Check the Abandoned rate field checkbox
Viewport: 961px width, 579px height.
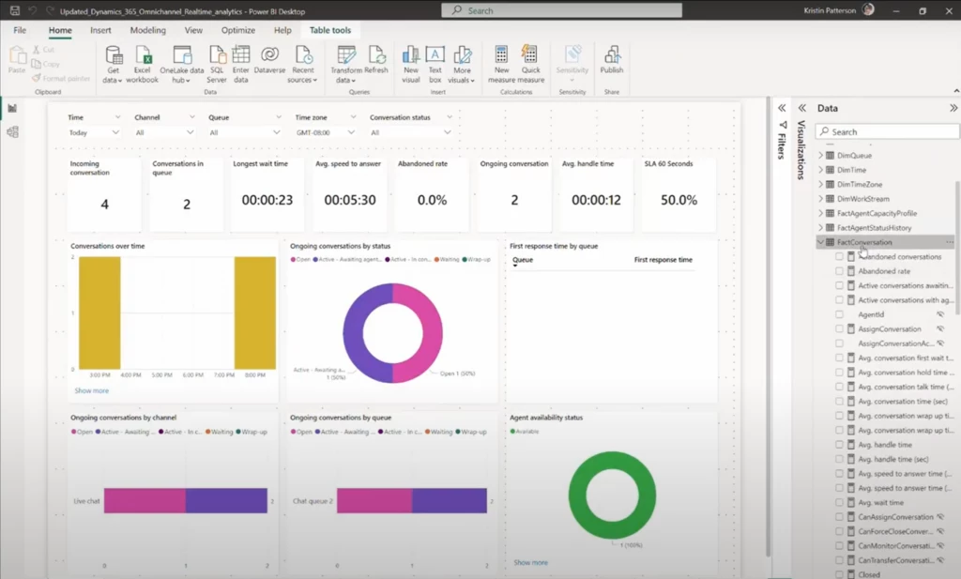click(x=840, y=270)
